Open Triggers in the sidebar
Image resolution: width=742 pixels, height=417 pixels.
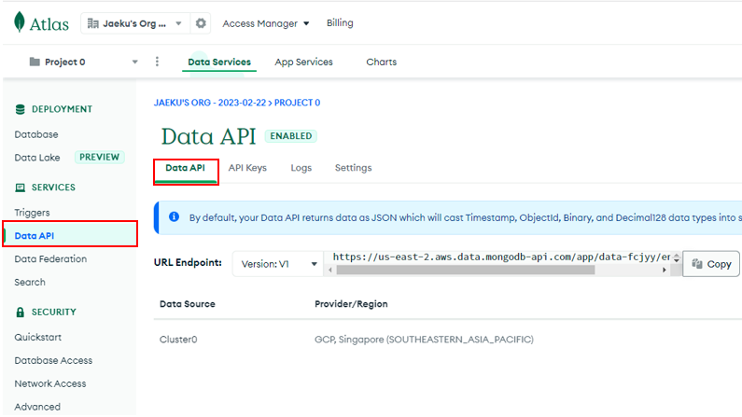click(32, 213)
